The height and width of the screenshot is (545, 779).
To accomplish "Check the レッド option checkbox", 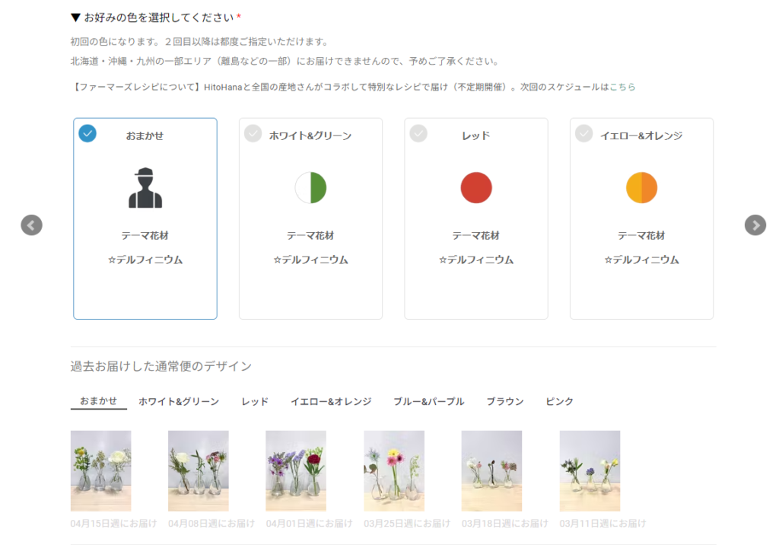I will (x=418, y=133).
